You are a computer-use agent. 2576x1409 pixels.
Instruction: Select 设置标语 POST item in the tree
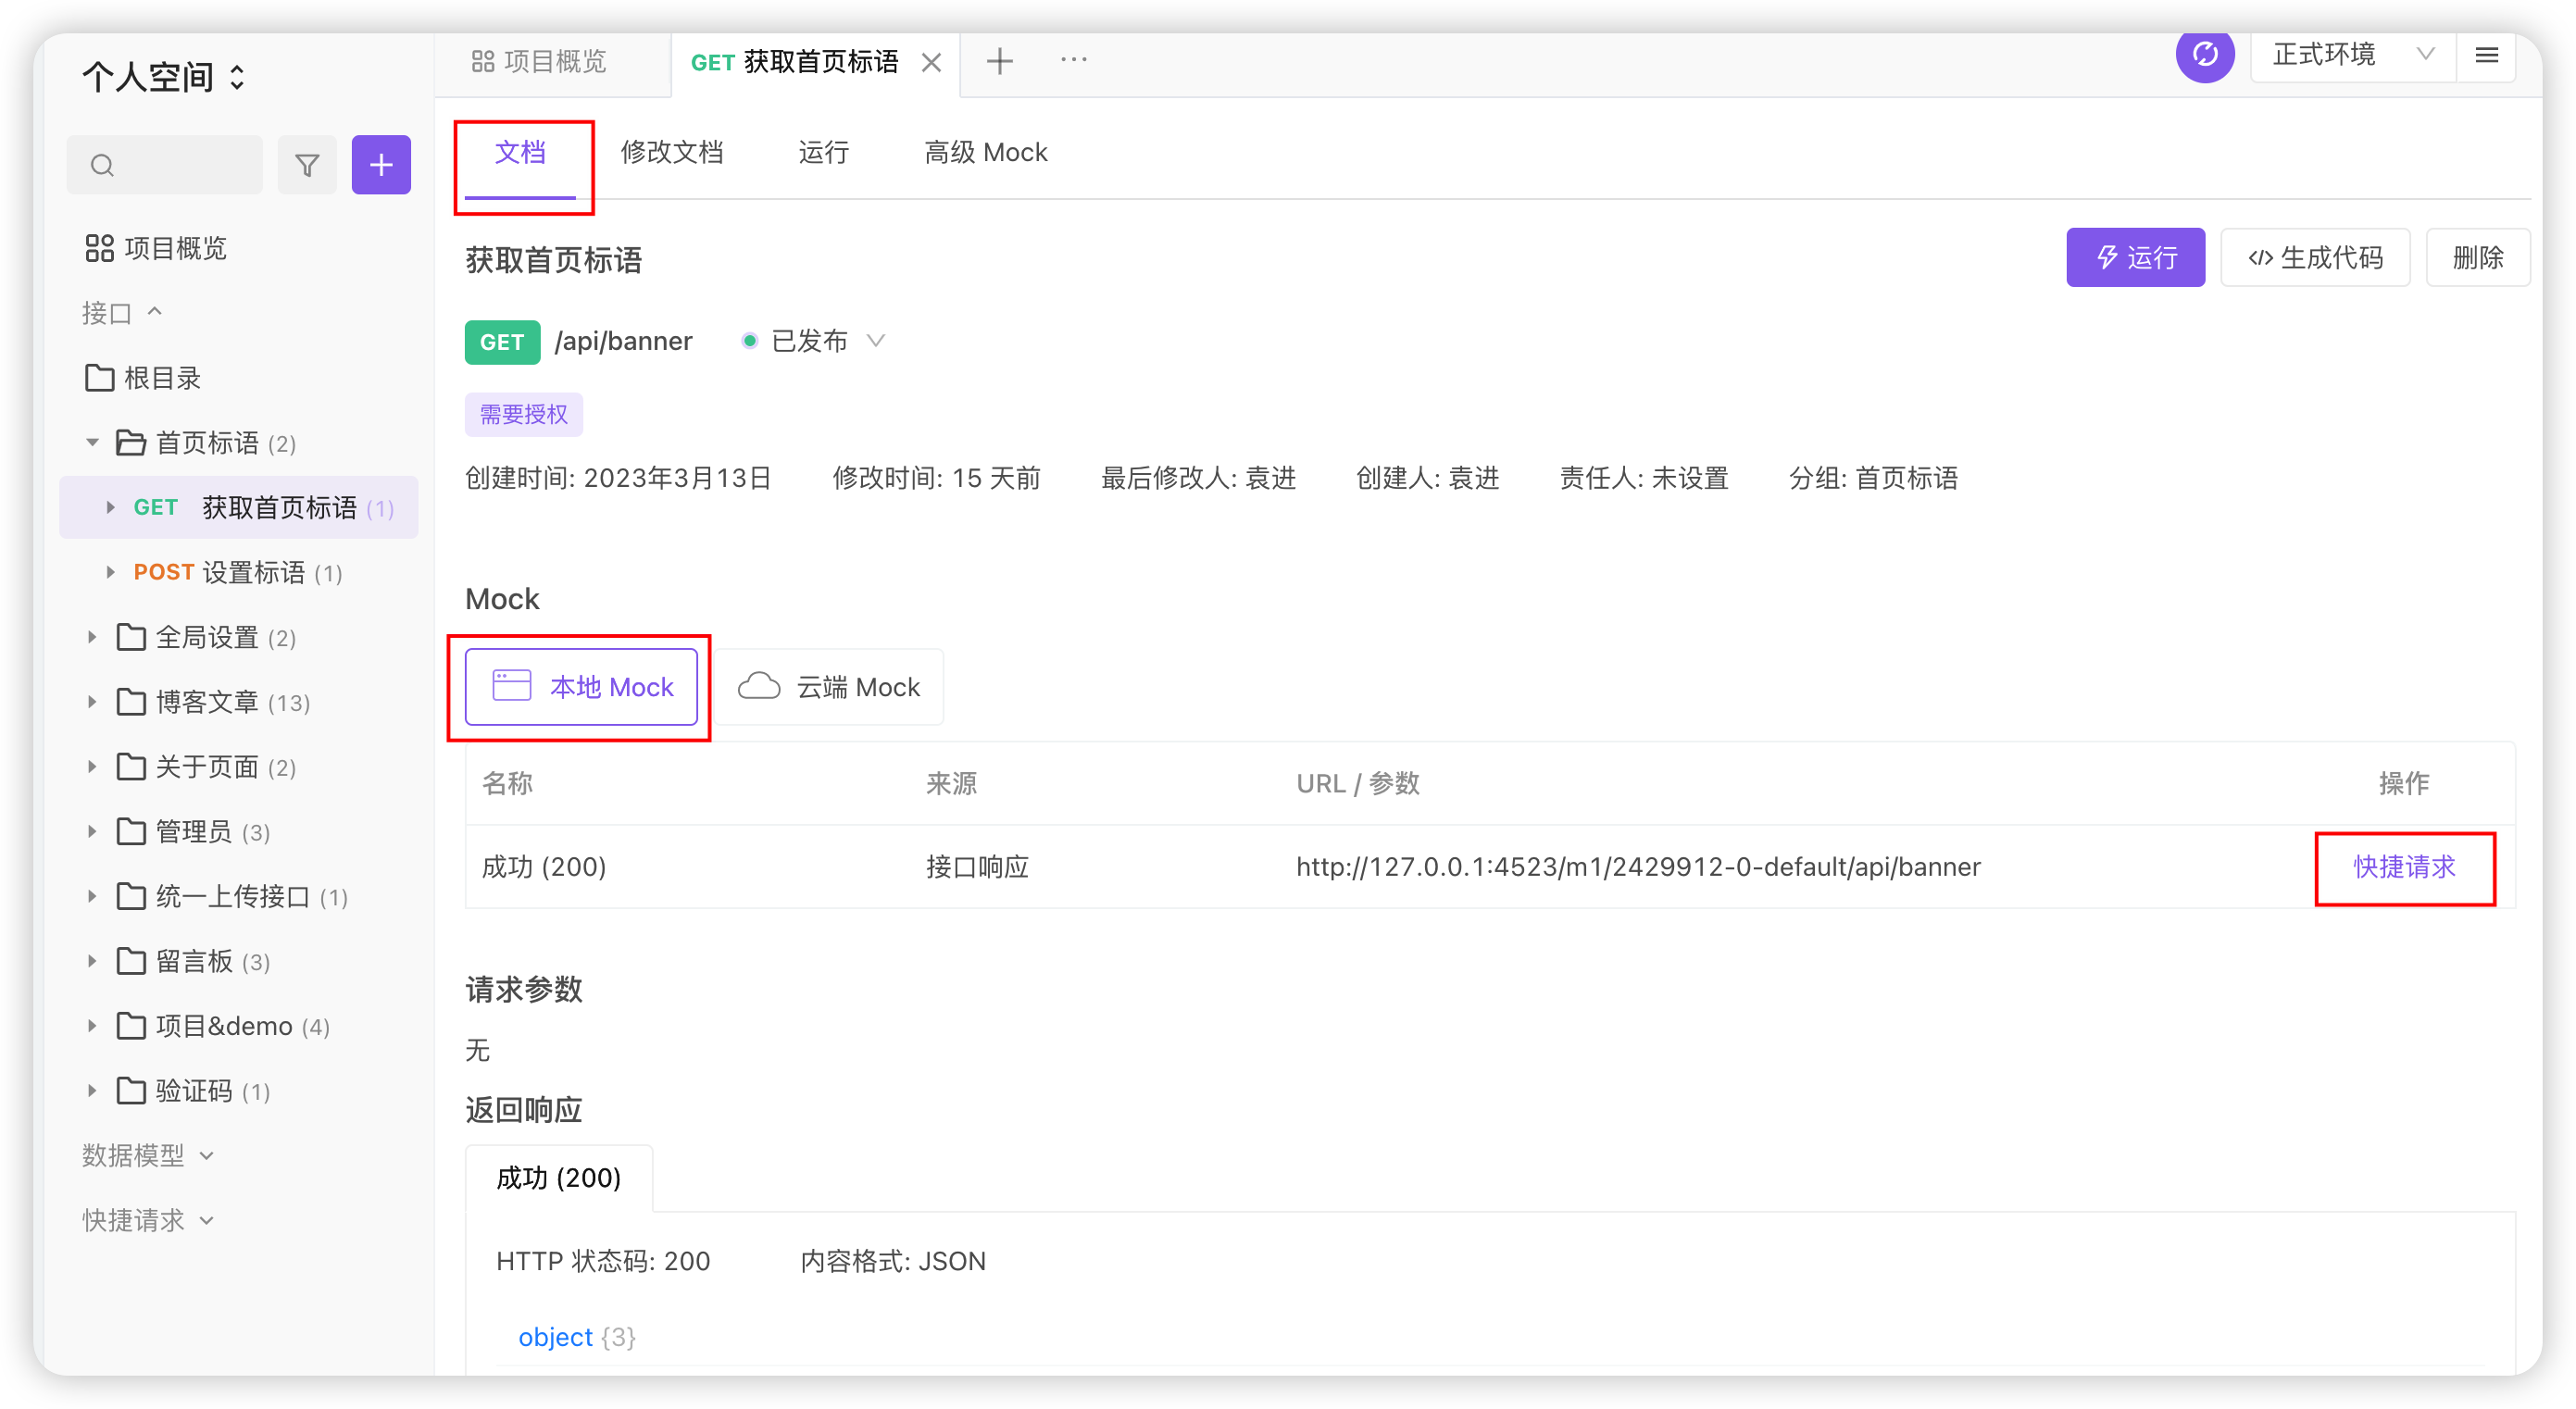(x=238, y=572)
